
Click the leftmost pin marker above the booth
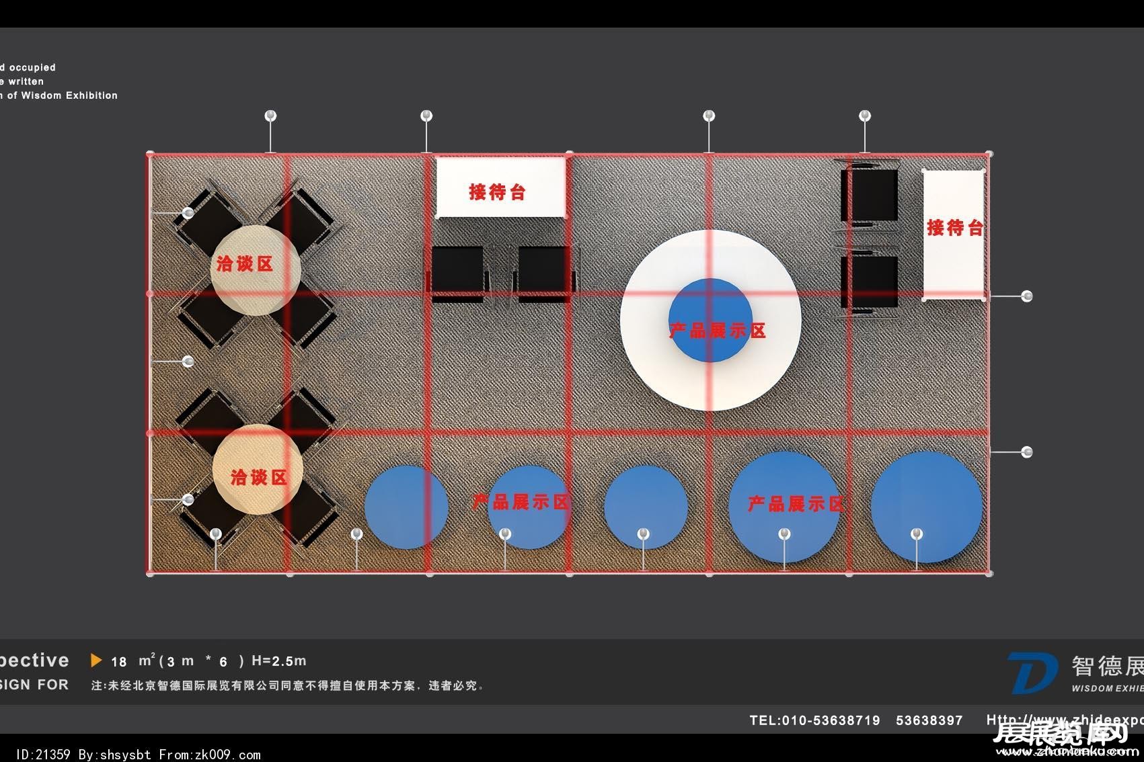(270, 116)
